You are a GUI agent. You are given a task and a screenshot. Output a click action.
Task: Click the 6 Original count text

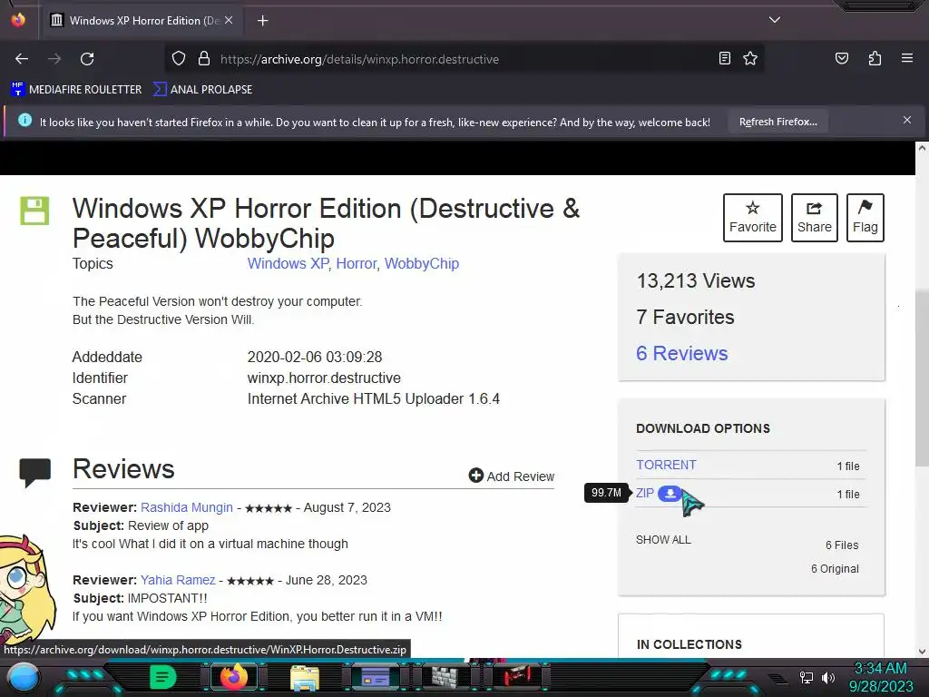835,569
